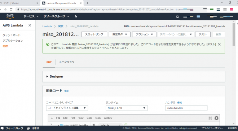Image resolution: width=238 pixels, height=131 pixels.
Task: Open the ランタイム Node.js 6.10 dropdown
Action: click(x=127, y=108)
